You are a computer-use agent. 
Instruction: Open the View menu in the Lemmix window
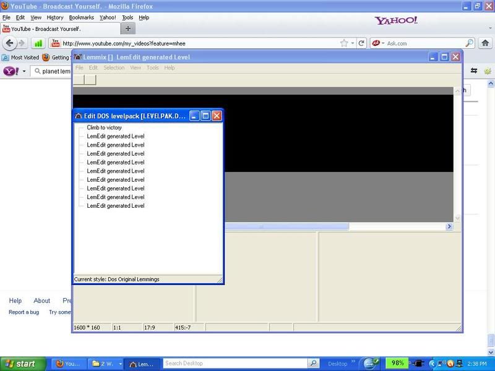click(136, 67)
